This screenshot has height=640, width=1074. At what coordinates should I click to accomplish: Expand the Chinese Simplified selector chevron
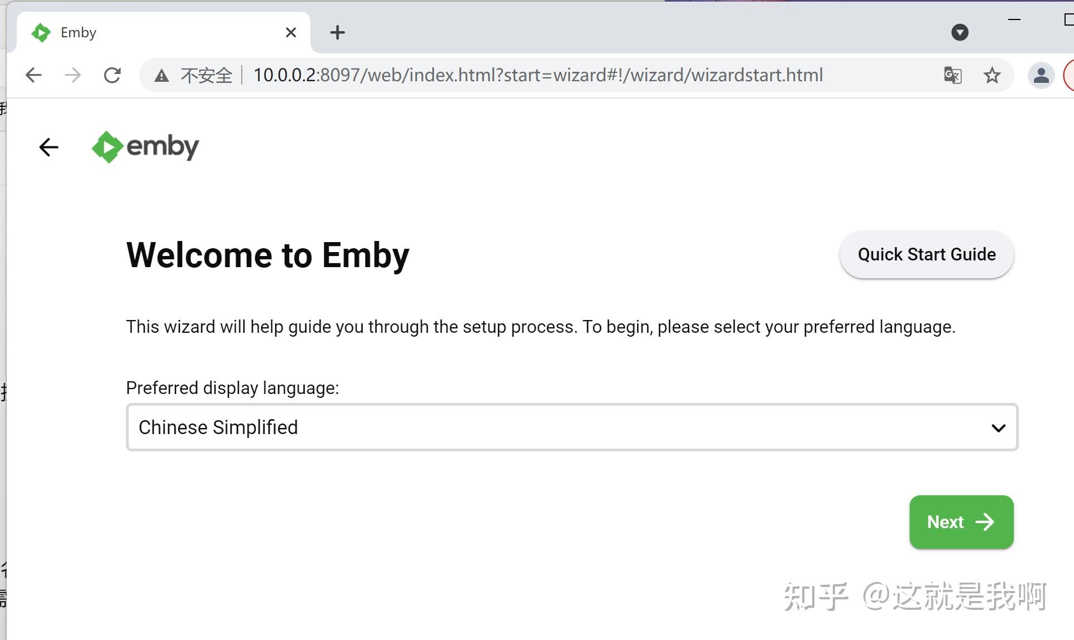point(999,427)
